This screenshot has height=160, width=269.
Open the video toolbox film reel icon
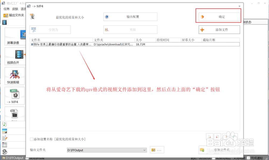pyautogui.click(x=4, y=151)
